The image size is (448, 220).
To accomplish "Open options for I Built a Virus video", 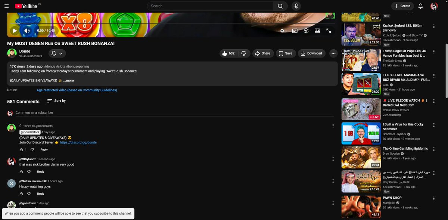I will (434, 125).
